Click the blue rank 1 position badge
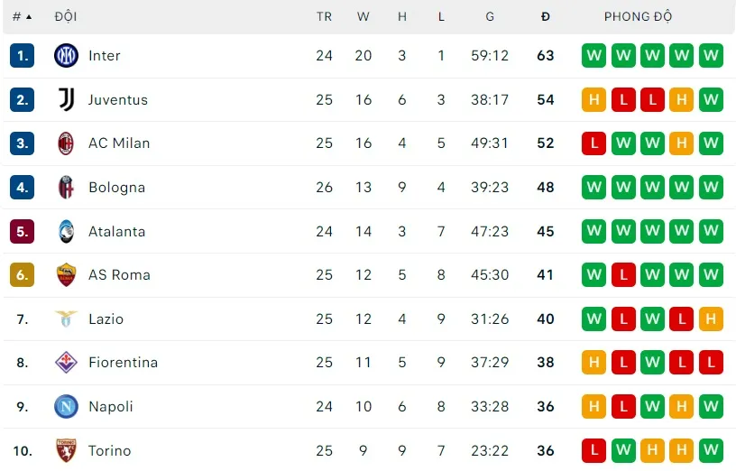Image resolution: width=736 pixels, height=471 pixels. point(23,56)
